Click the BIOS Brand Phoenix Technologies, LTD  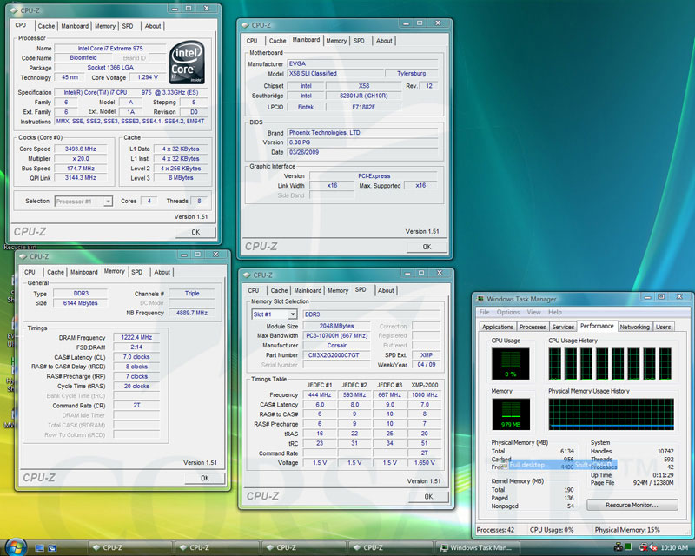(x=362, y=133)
